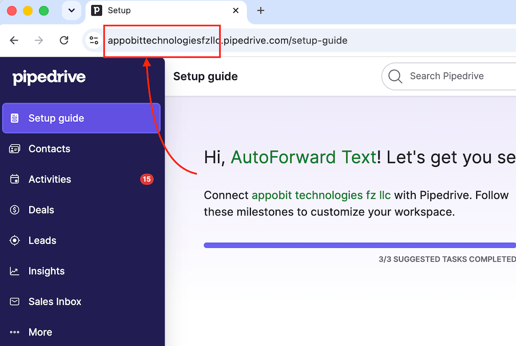Close the Setup browser tab
516x346 pixels.
pyautogui.click(x=236, y=11)
